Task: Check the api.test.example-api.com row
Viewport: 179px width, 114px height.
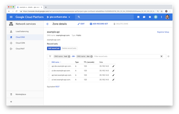Action: [x=49, y=75]
